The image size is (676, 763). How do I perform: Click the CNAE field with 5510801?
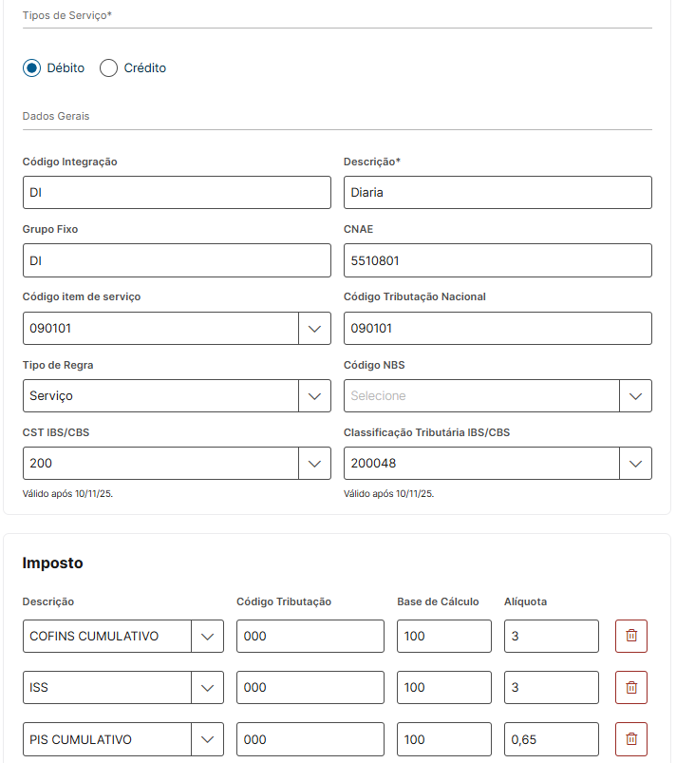coord(498,260)
